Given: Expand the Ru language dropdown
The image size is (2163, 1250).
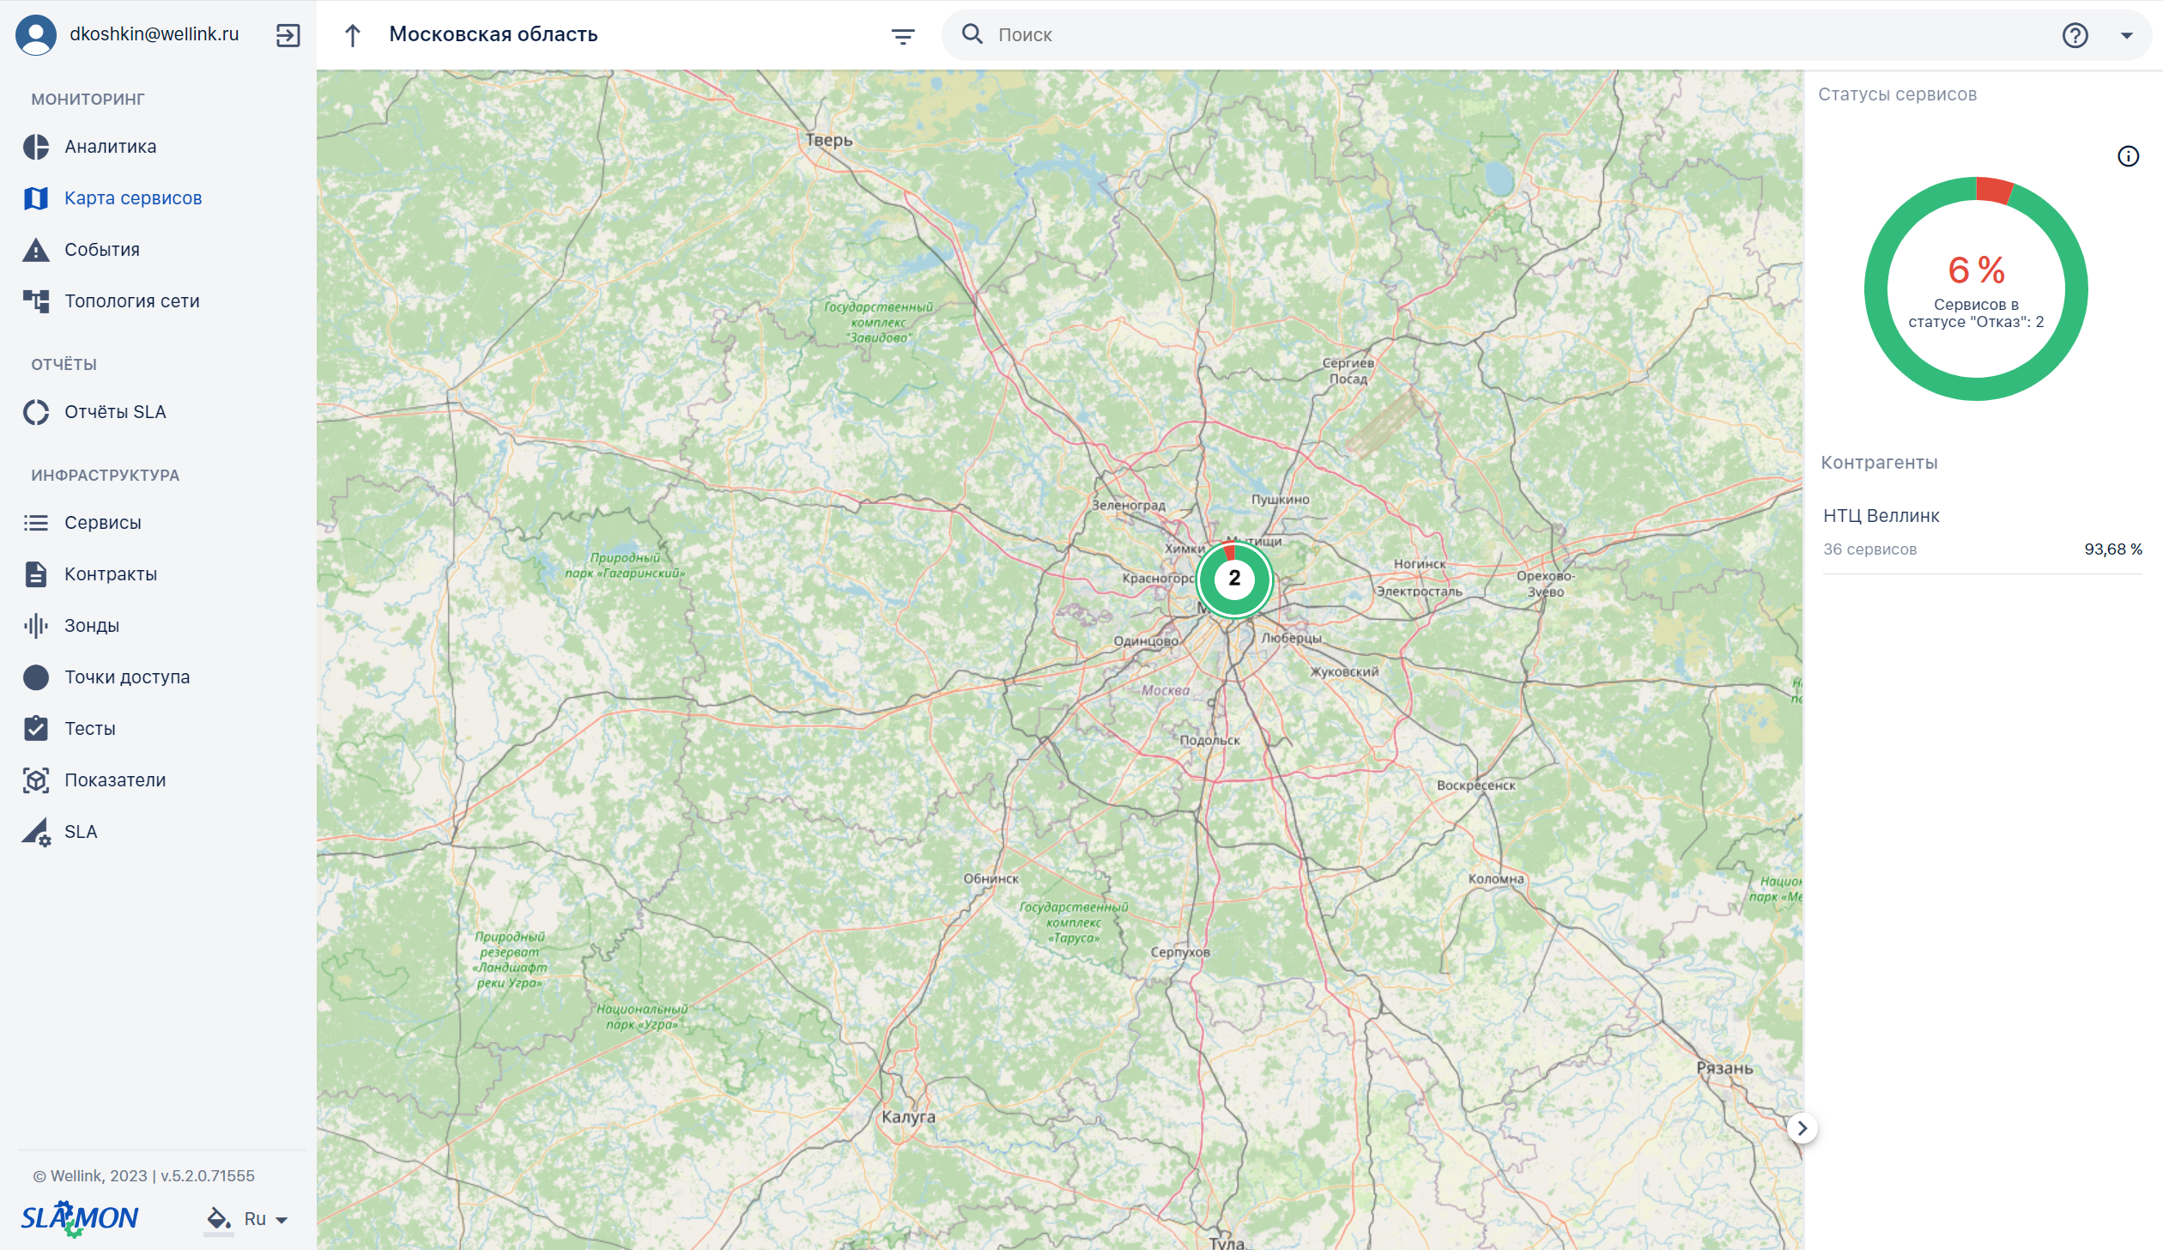Looking at the screenshot, I should (266, 1219).
